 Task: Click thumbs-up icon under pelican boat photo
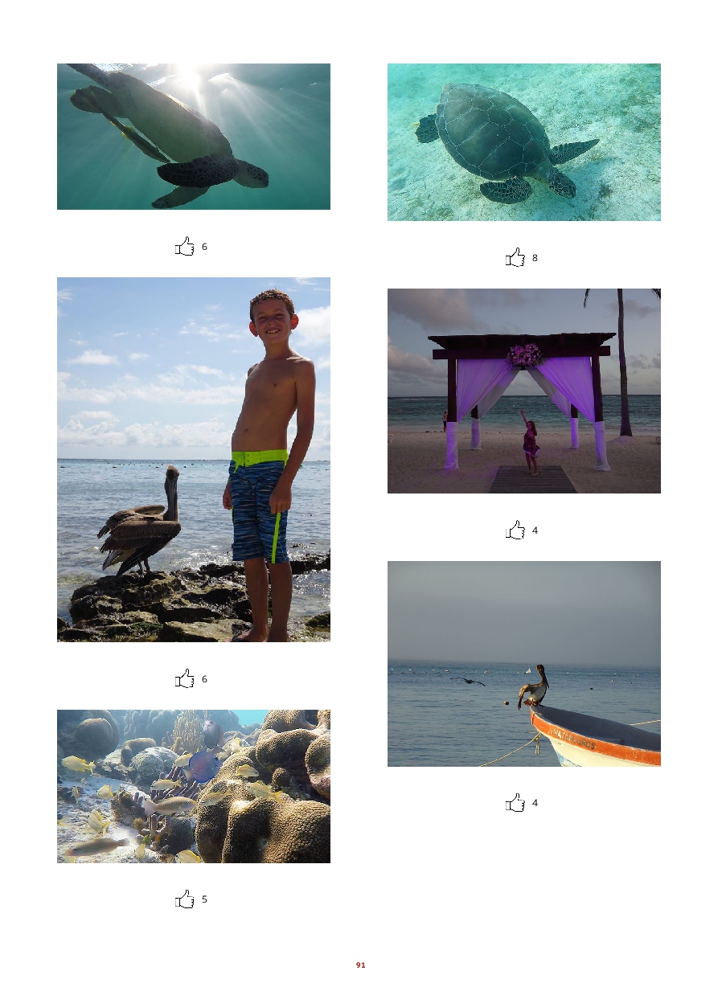click(515, 803)
